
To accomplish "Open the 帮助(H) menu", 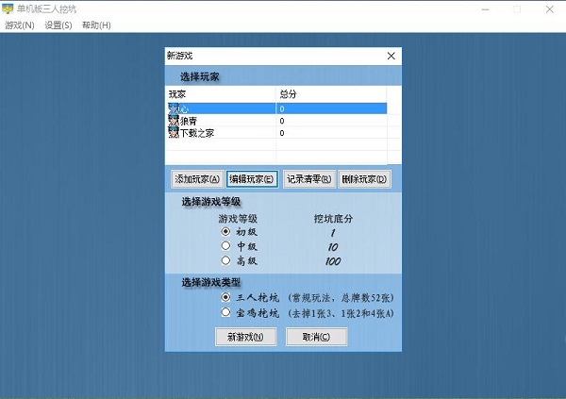I will tap(96, 25).
